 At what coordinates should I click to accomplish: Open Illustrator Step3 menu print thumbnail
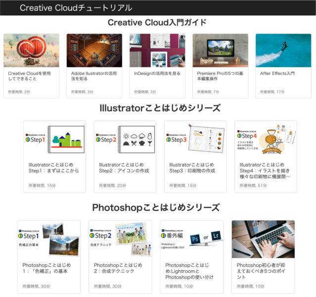tap(195, 140)
